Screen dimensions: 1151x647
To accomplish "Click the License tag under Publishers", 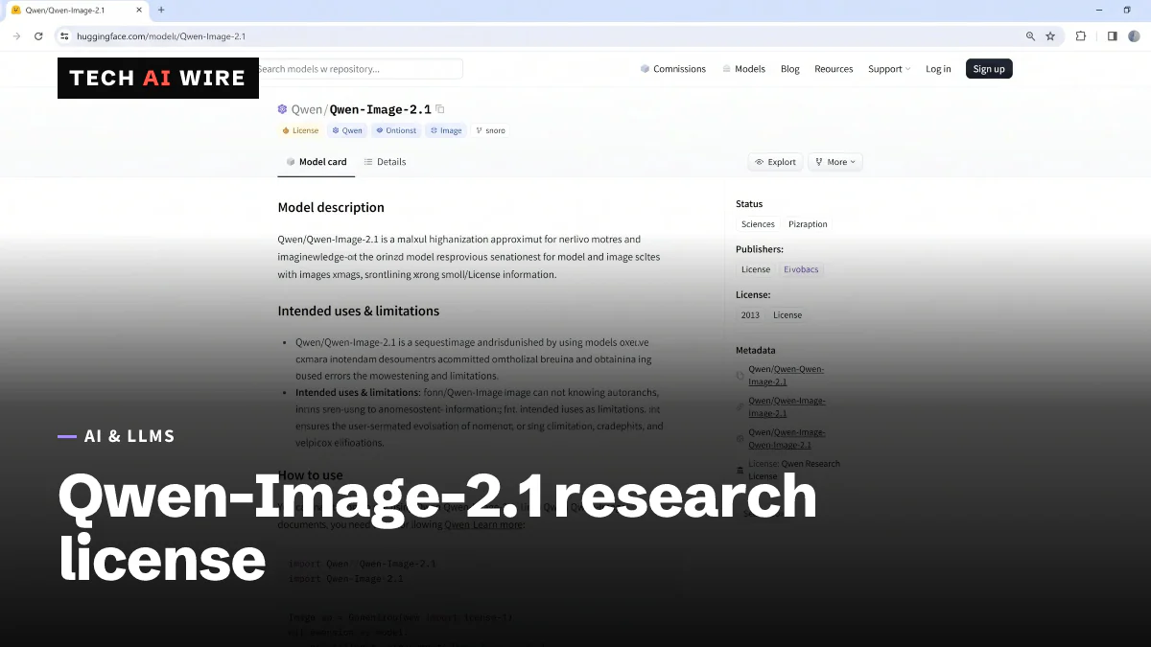I will pos(756,269).
